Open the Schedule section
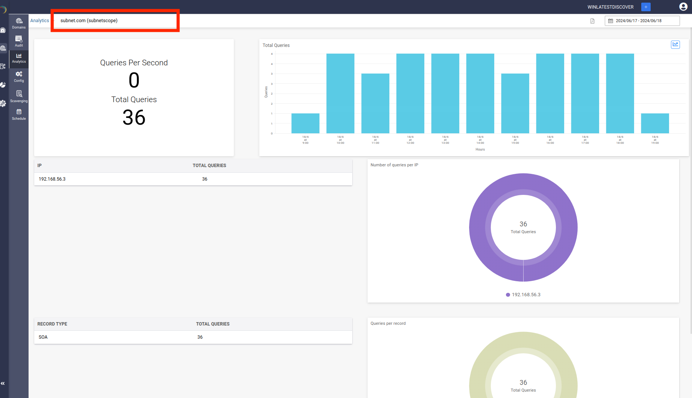The width and height of the screenshot is (692, 398). click(x=19, y=115)
